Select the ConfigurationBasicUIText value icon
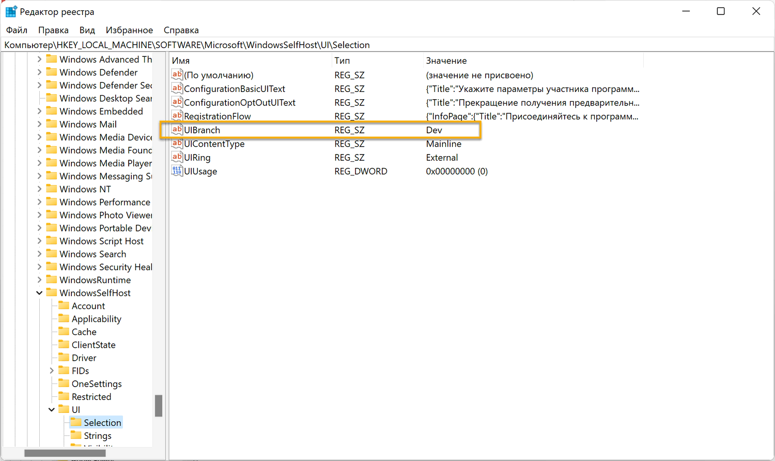 coord(177,88)
